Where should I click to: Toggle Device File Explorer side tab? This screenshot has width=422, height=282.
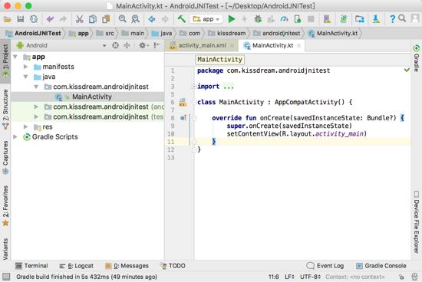(x=417, y=222)
